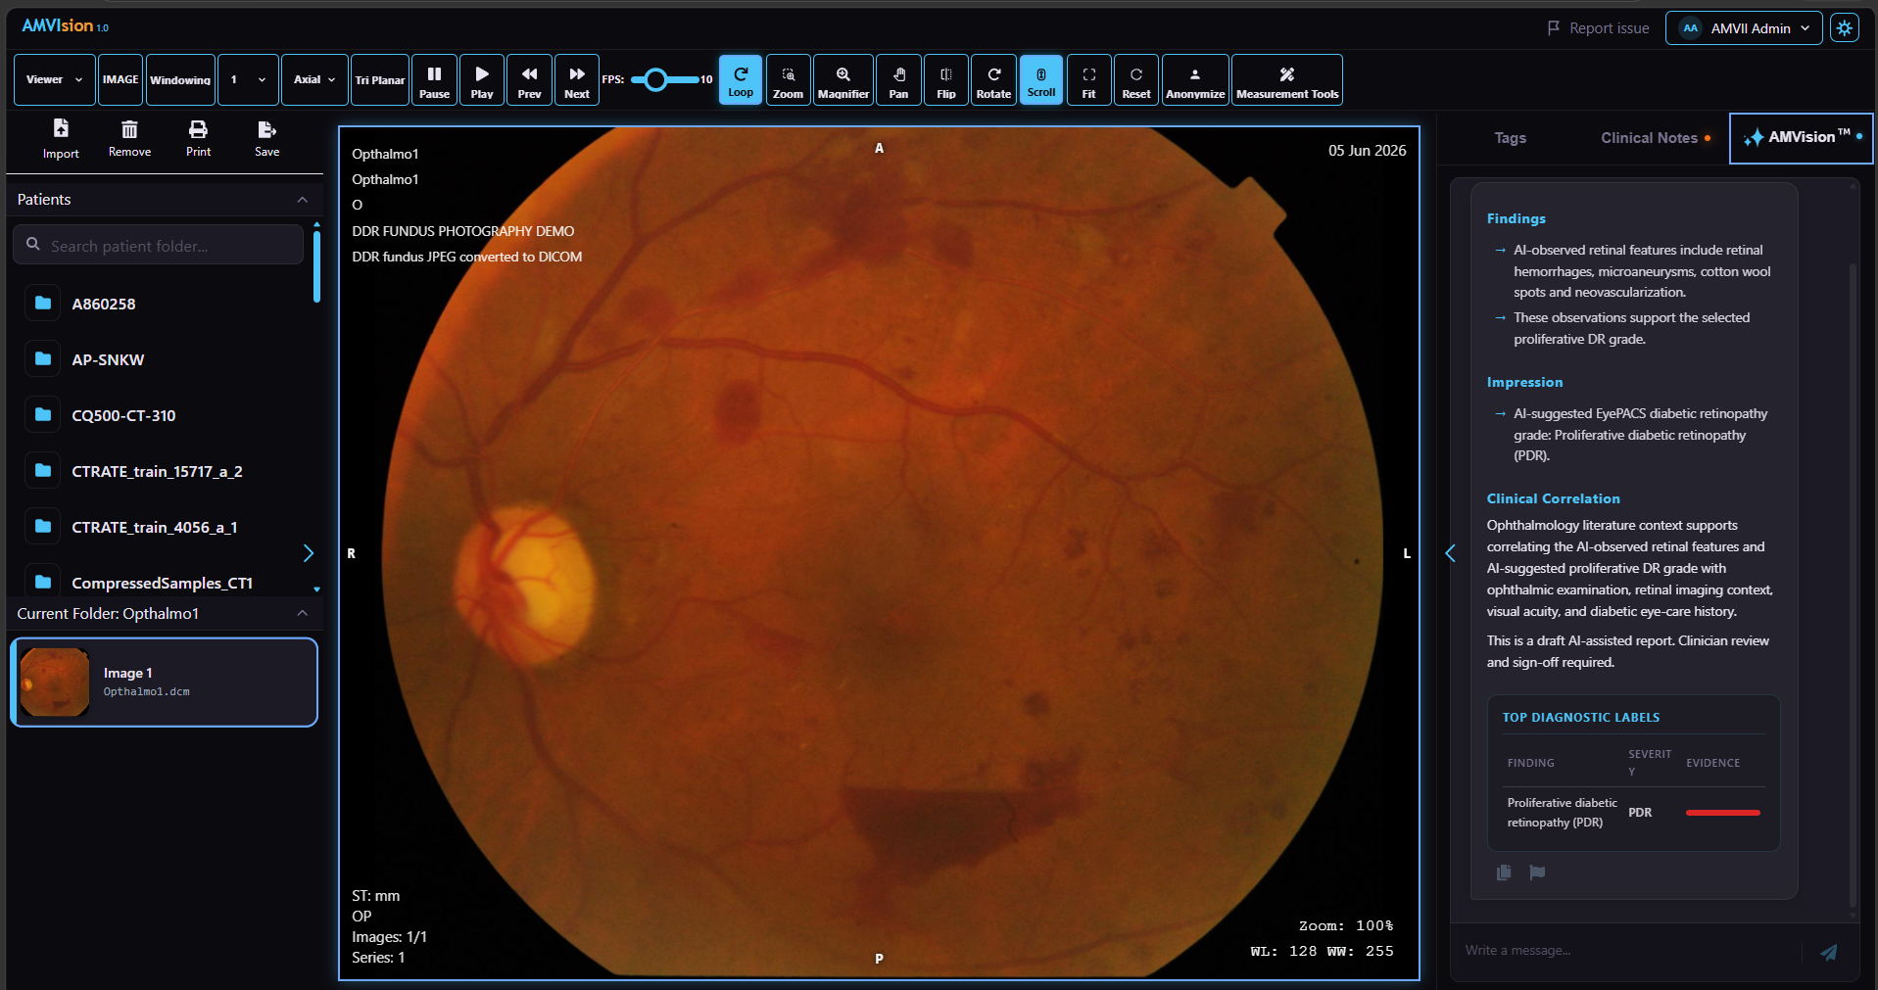Collapse the left sidebar with chevron arrow
1878x990 pixels.
pyautogui.click(x=309, y=553)
